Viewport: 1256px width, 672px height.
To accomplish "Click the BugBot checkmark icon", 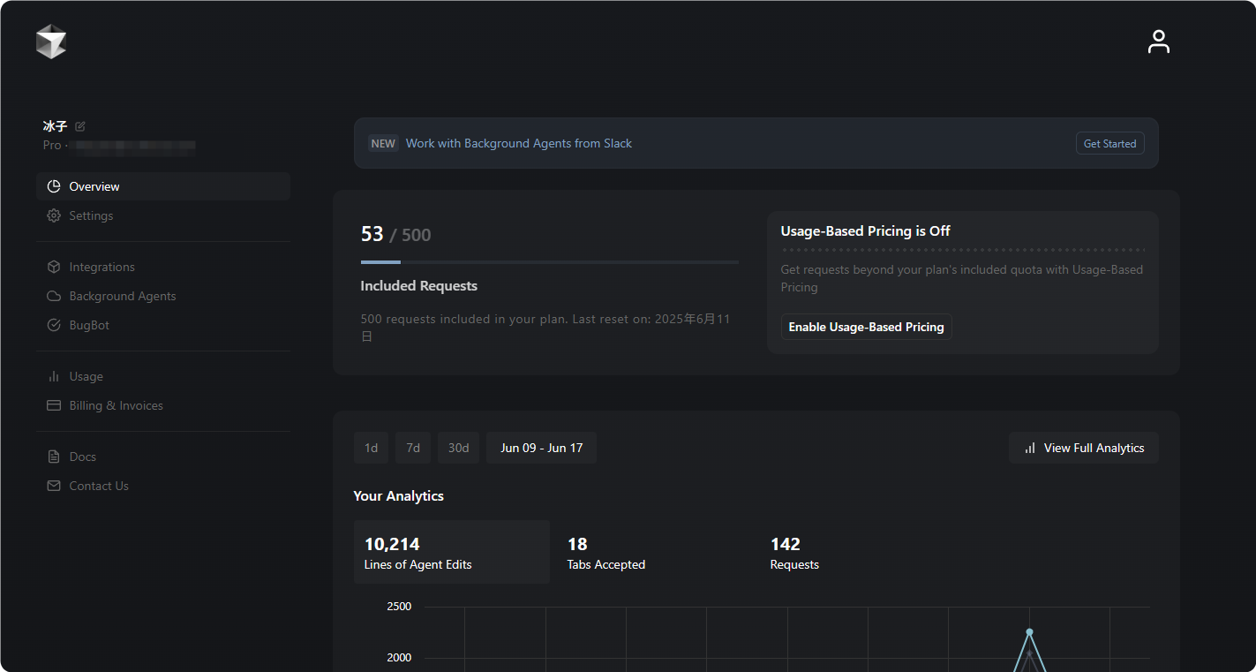I will click(54, 325).
